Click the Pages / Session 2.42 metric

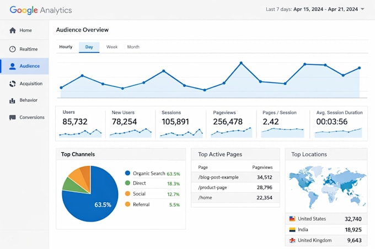click(283, 124)
